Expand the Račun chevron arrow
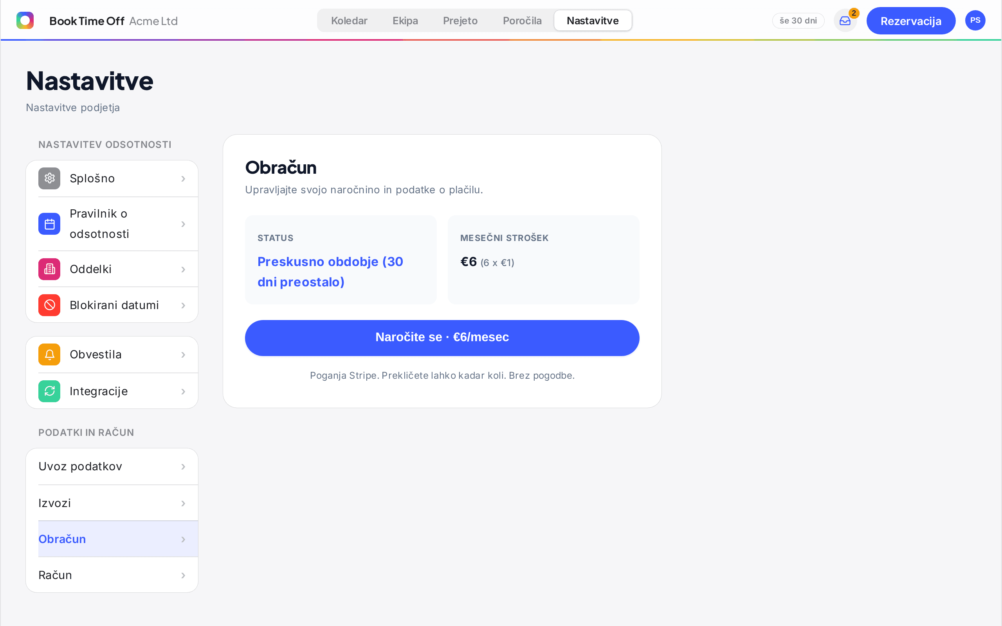The height and width of the screenshot is (626, 1002). 183,576
